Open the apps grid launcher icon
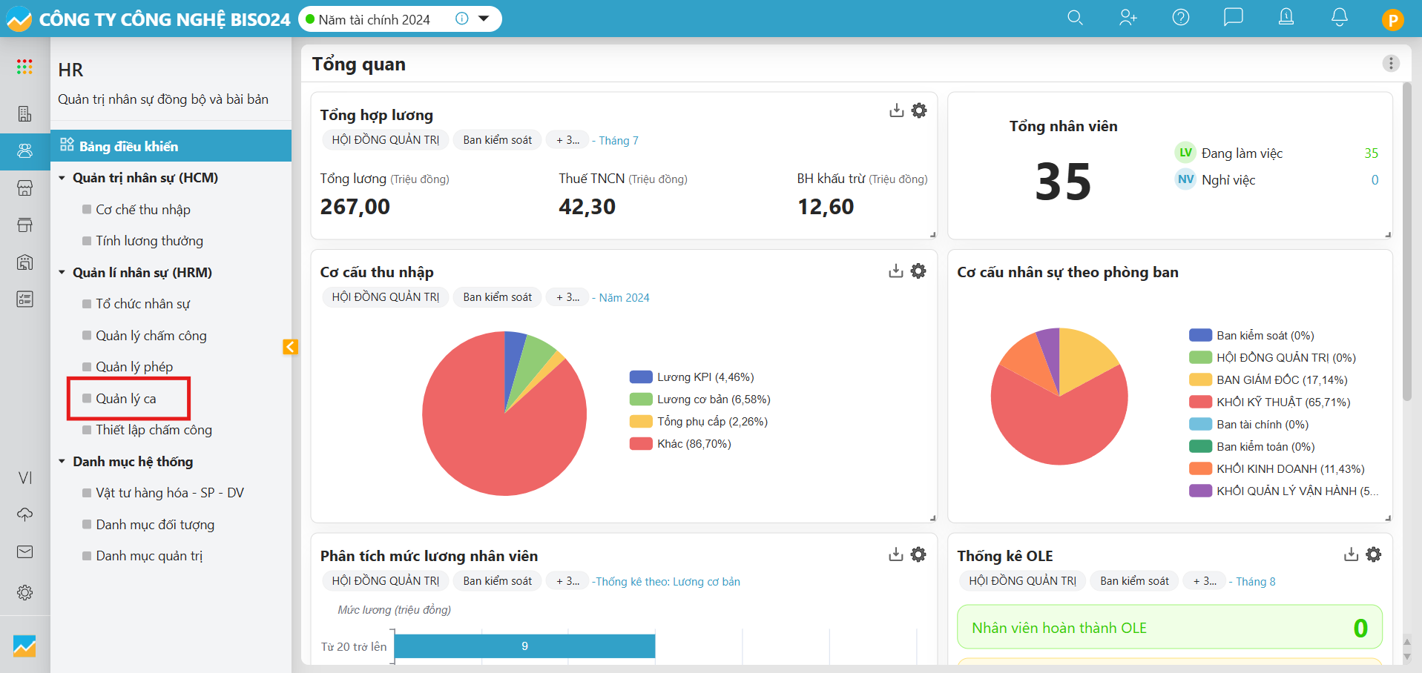The image size is (1422, 673). [24, 67]
